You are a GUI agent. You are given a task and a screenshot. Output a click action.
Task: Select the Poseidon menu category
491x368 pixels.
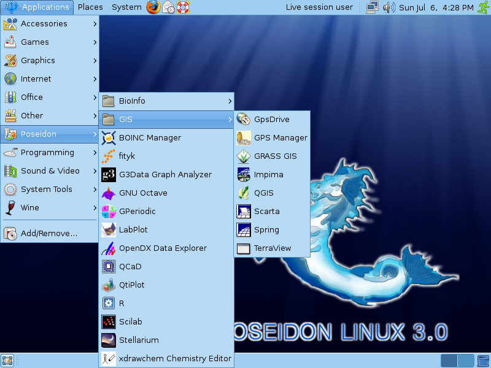point(50,134)
